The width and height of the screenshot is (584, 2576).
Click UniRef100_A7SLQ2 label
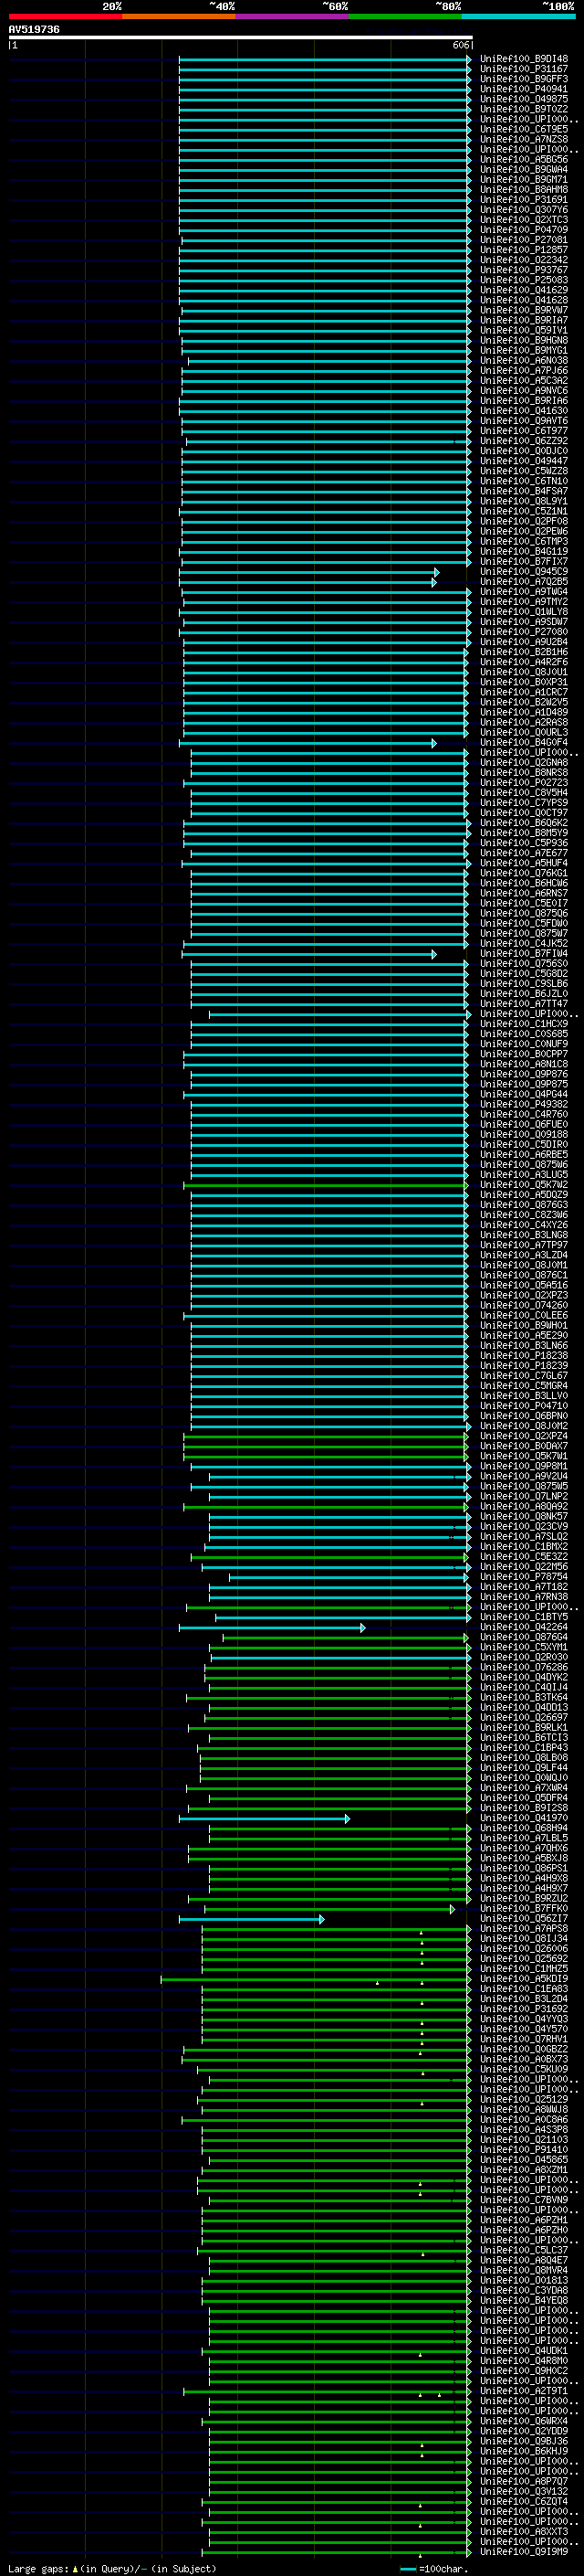[x=524, y=1537]
